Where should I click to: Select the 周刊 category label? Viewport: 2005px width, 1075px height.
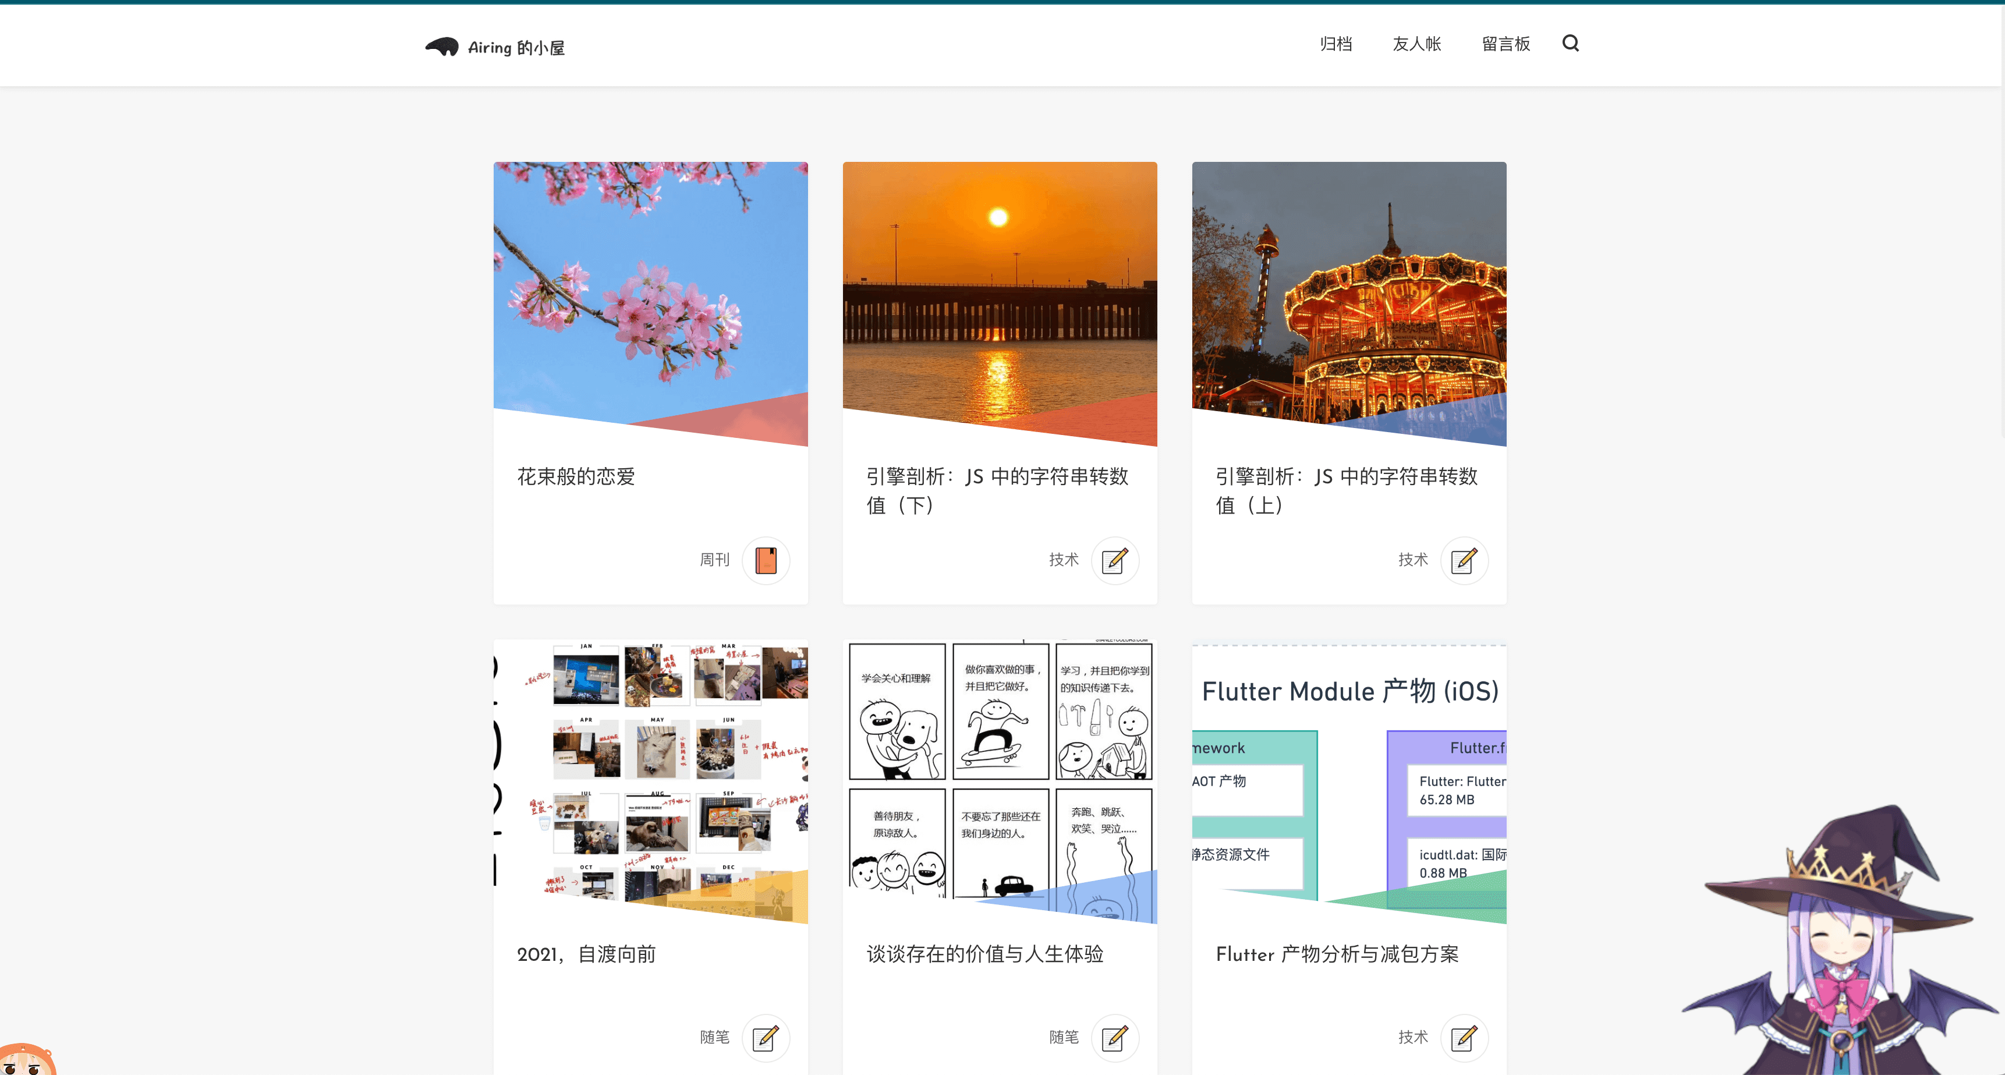(714, 560)
